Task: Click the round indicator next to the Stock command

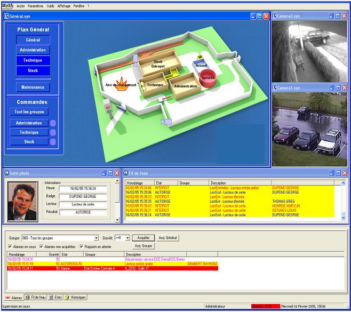Action: (53, 142)
